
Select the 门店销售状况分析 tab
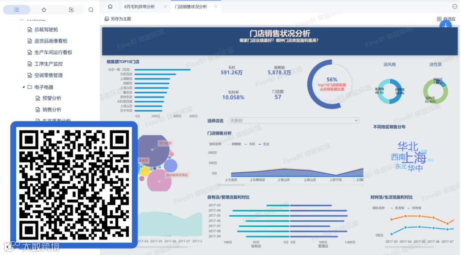(191, 6)
